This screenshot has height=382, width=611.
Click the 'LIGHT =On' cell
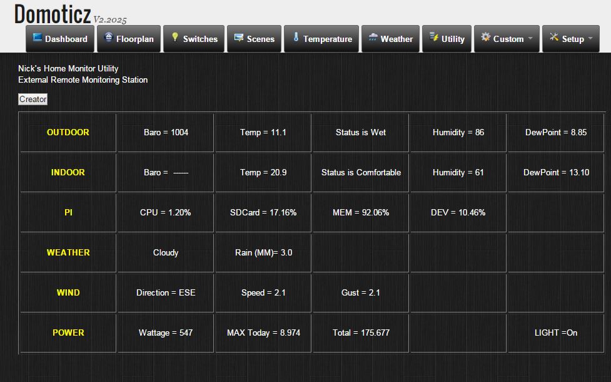[556, 333]
